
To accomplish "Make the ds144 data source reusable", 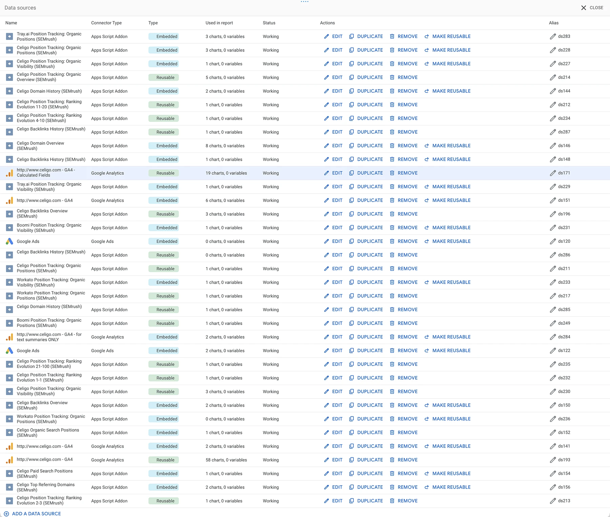I will [x=447, y=91].
